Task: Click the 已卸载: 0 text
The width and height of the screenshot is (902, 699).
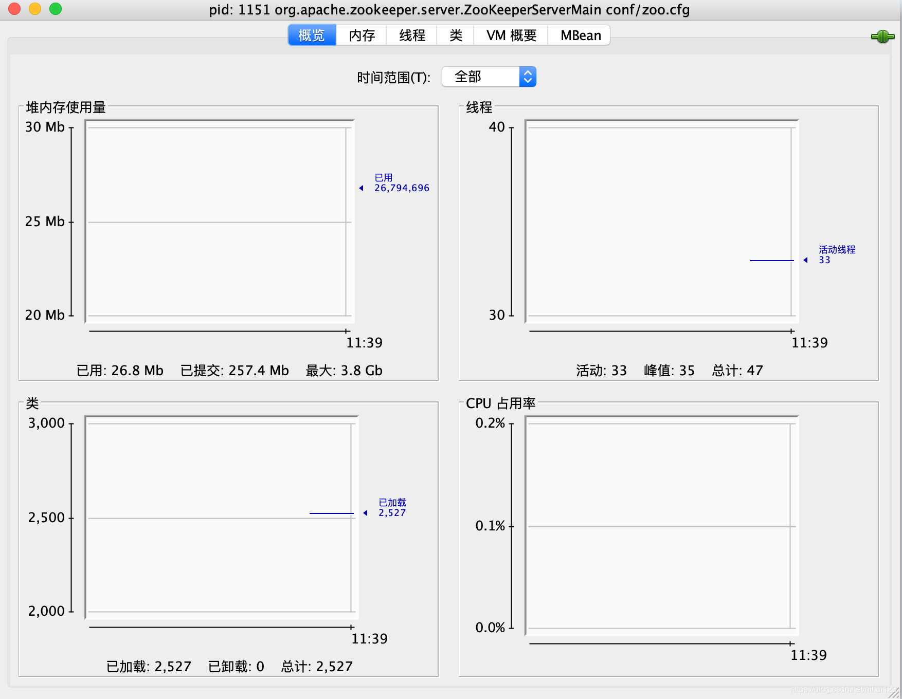Action: pos(236,667)
